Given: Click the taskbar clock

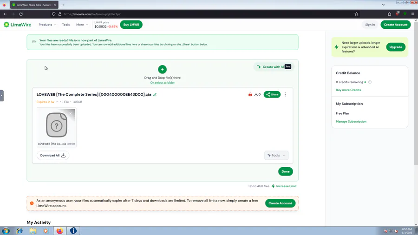Looking at the screenshot, I should [407, 231].
